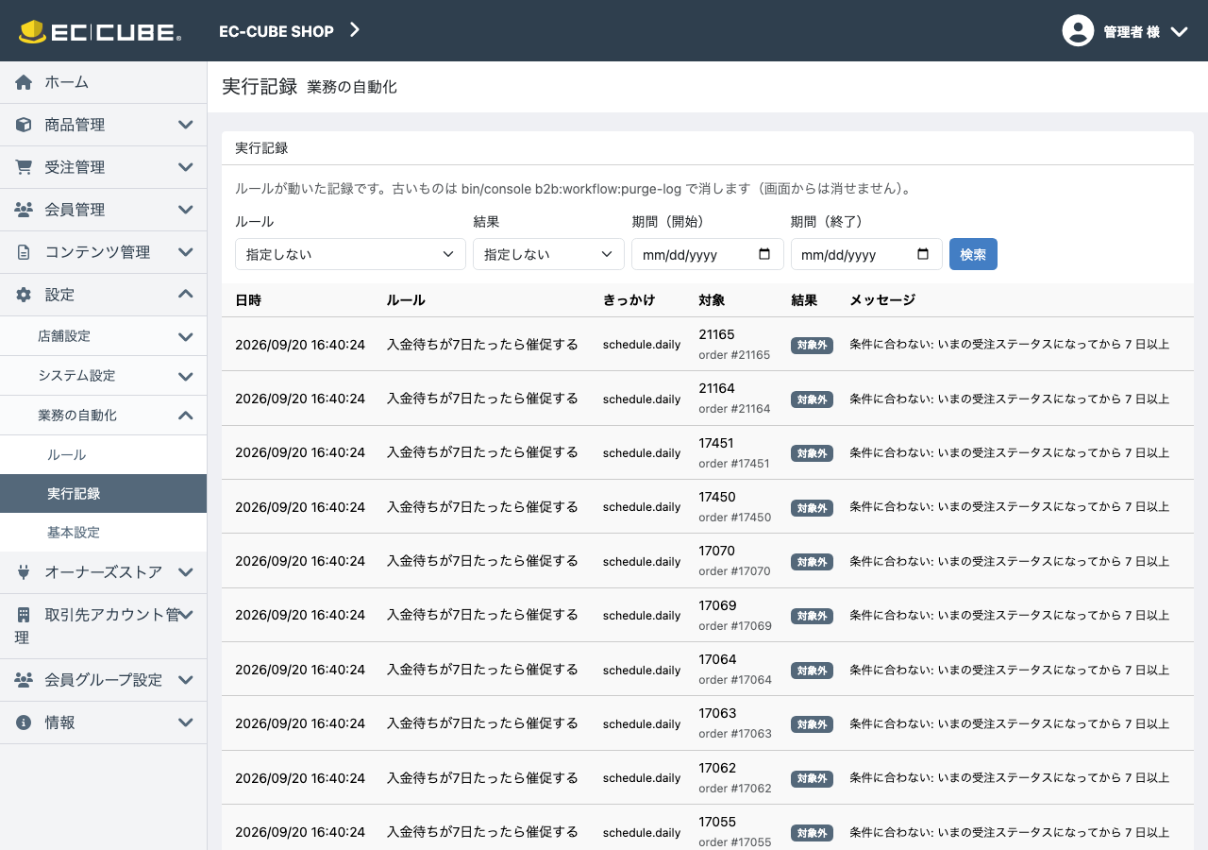
Task: Go to ホーム in the sidebar
Action: 103,82
